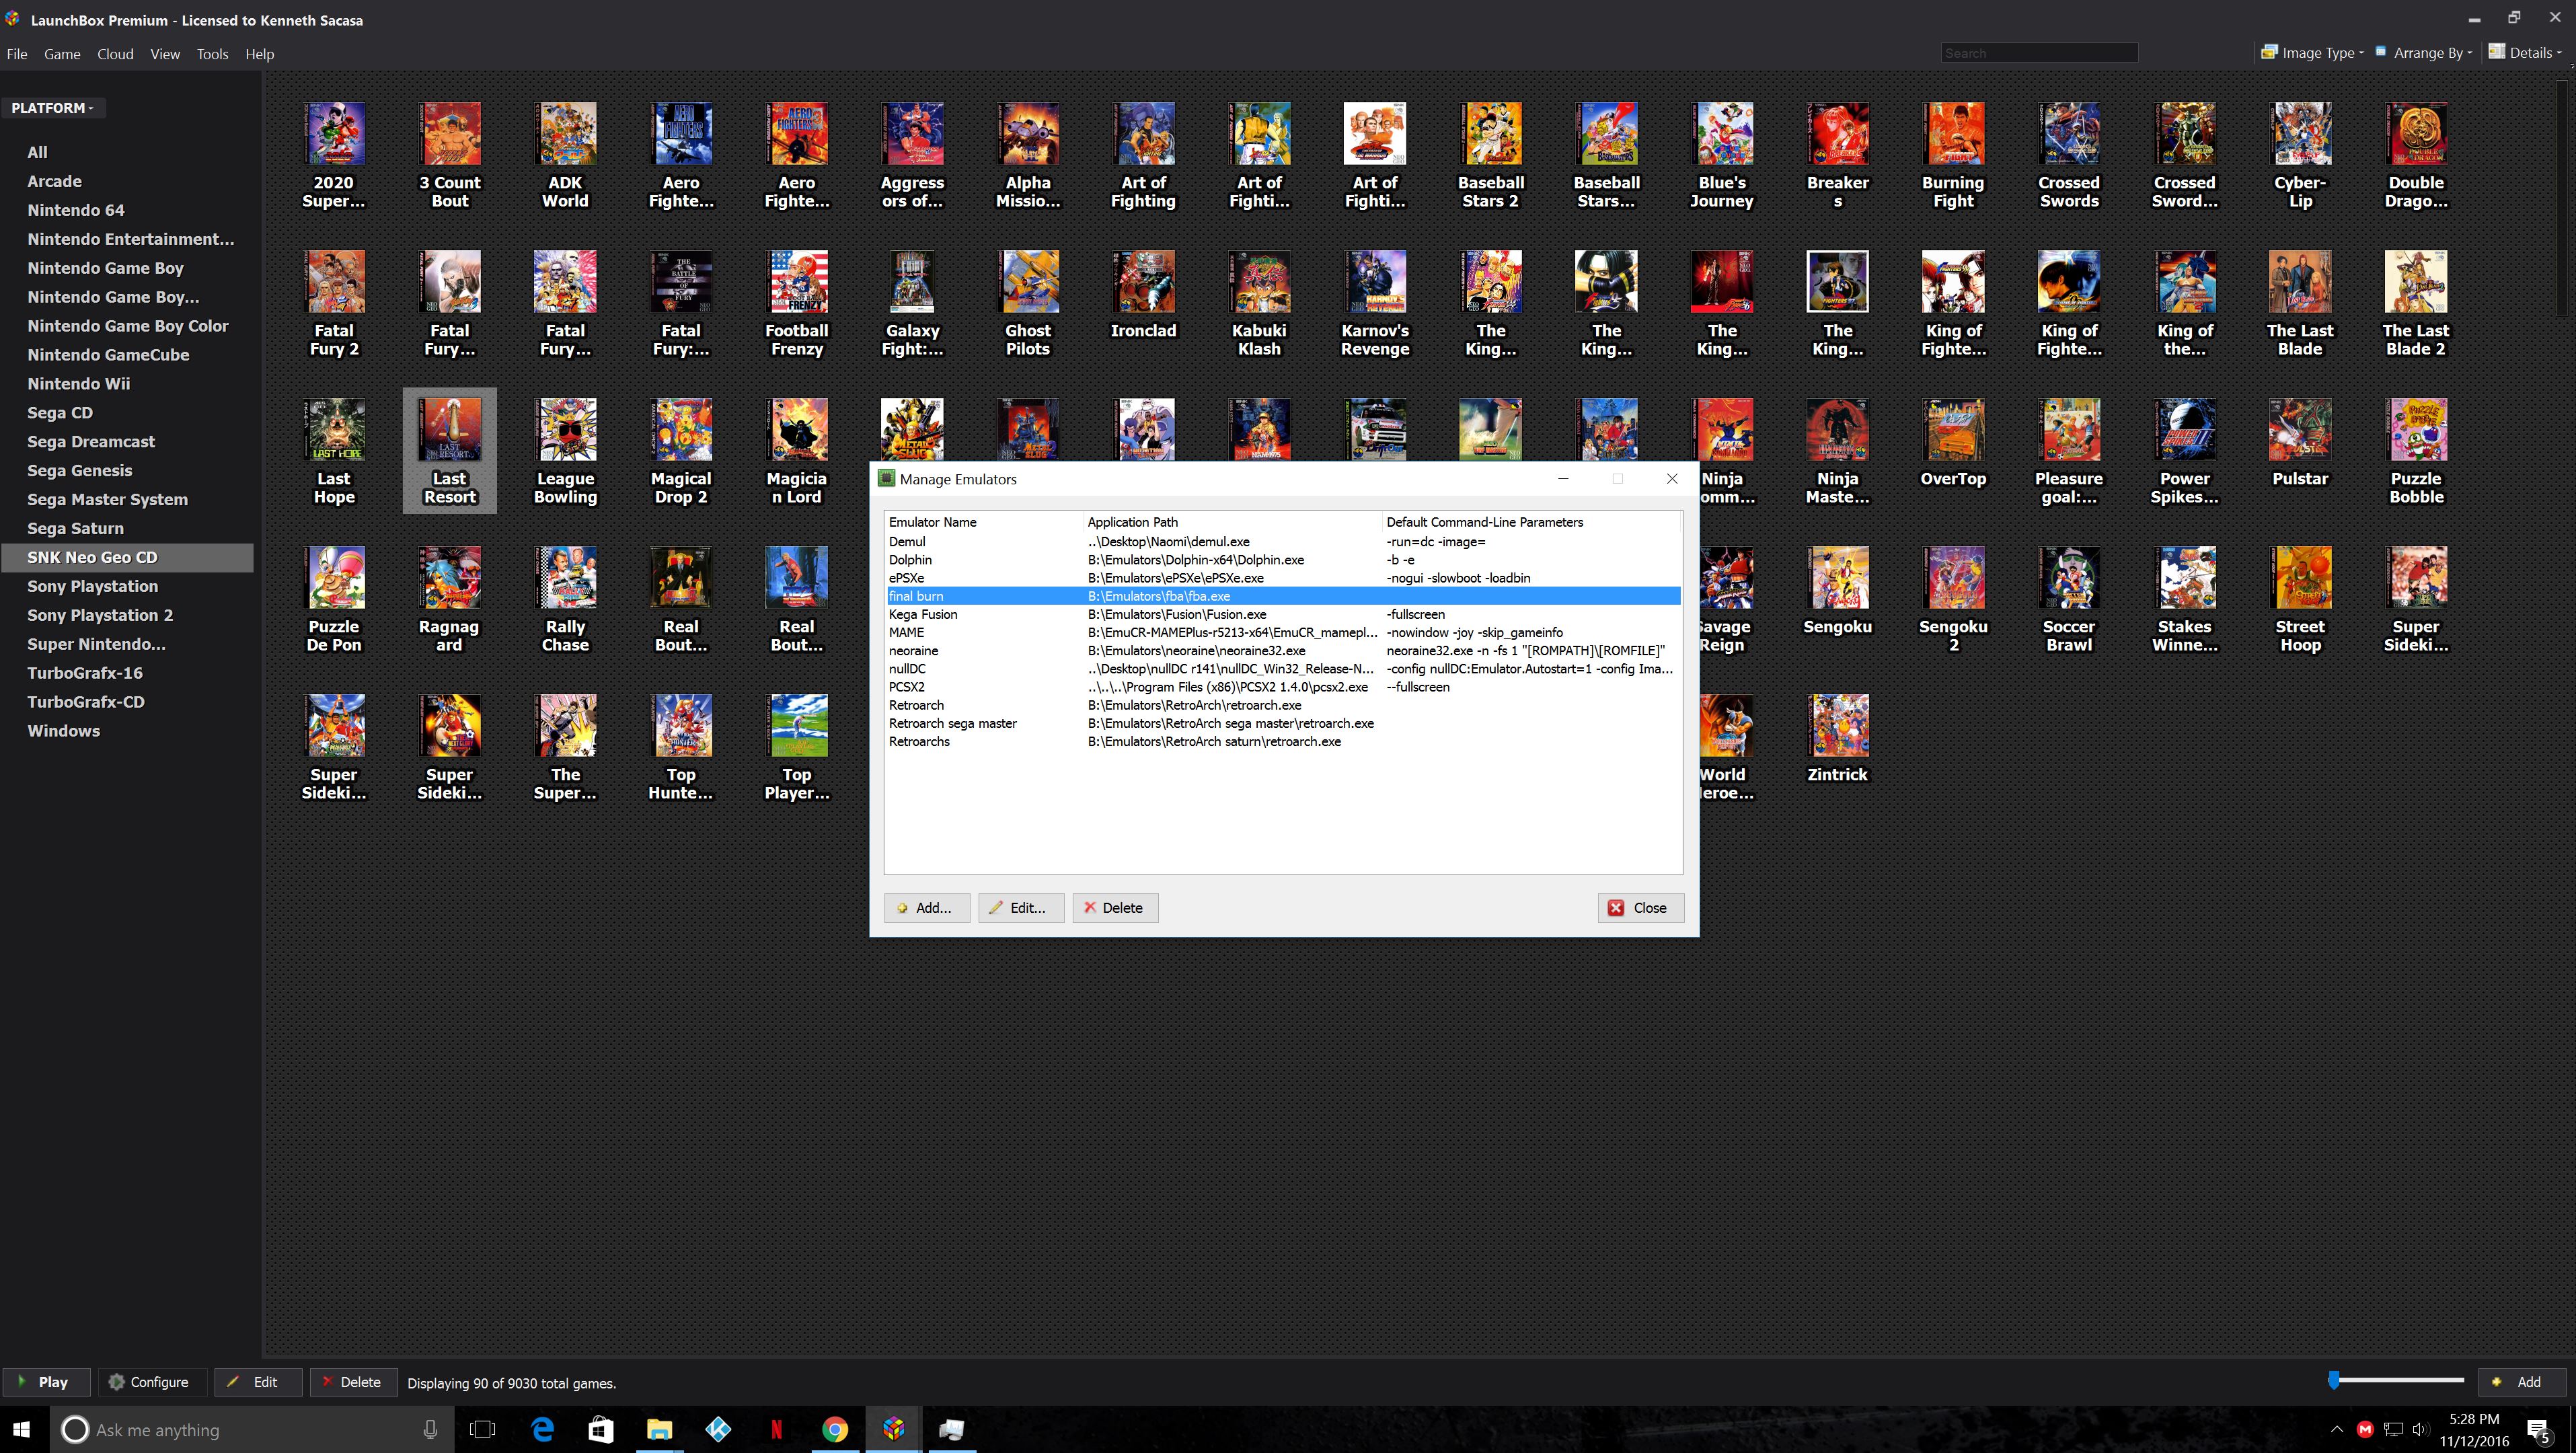Open Google Chrome from the taskbar

(x=835, y=1429)
